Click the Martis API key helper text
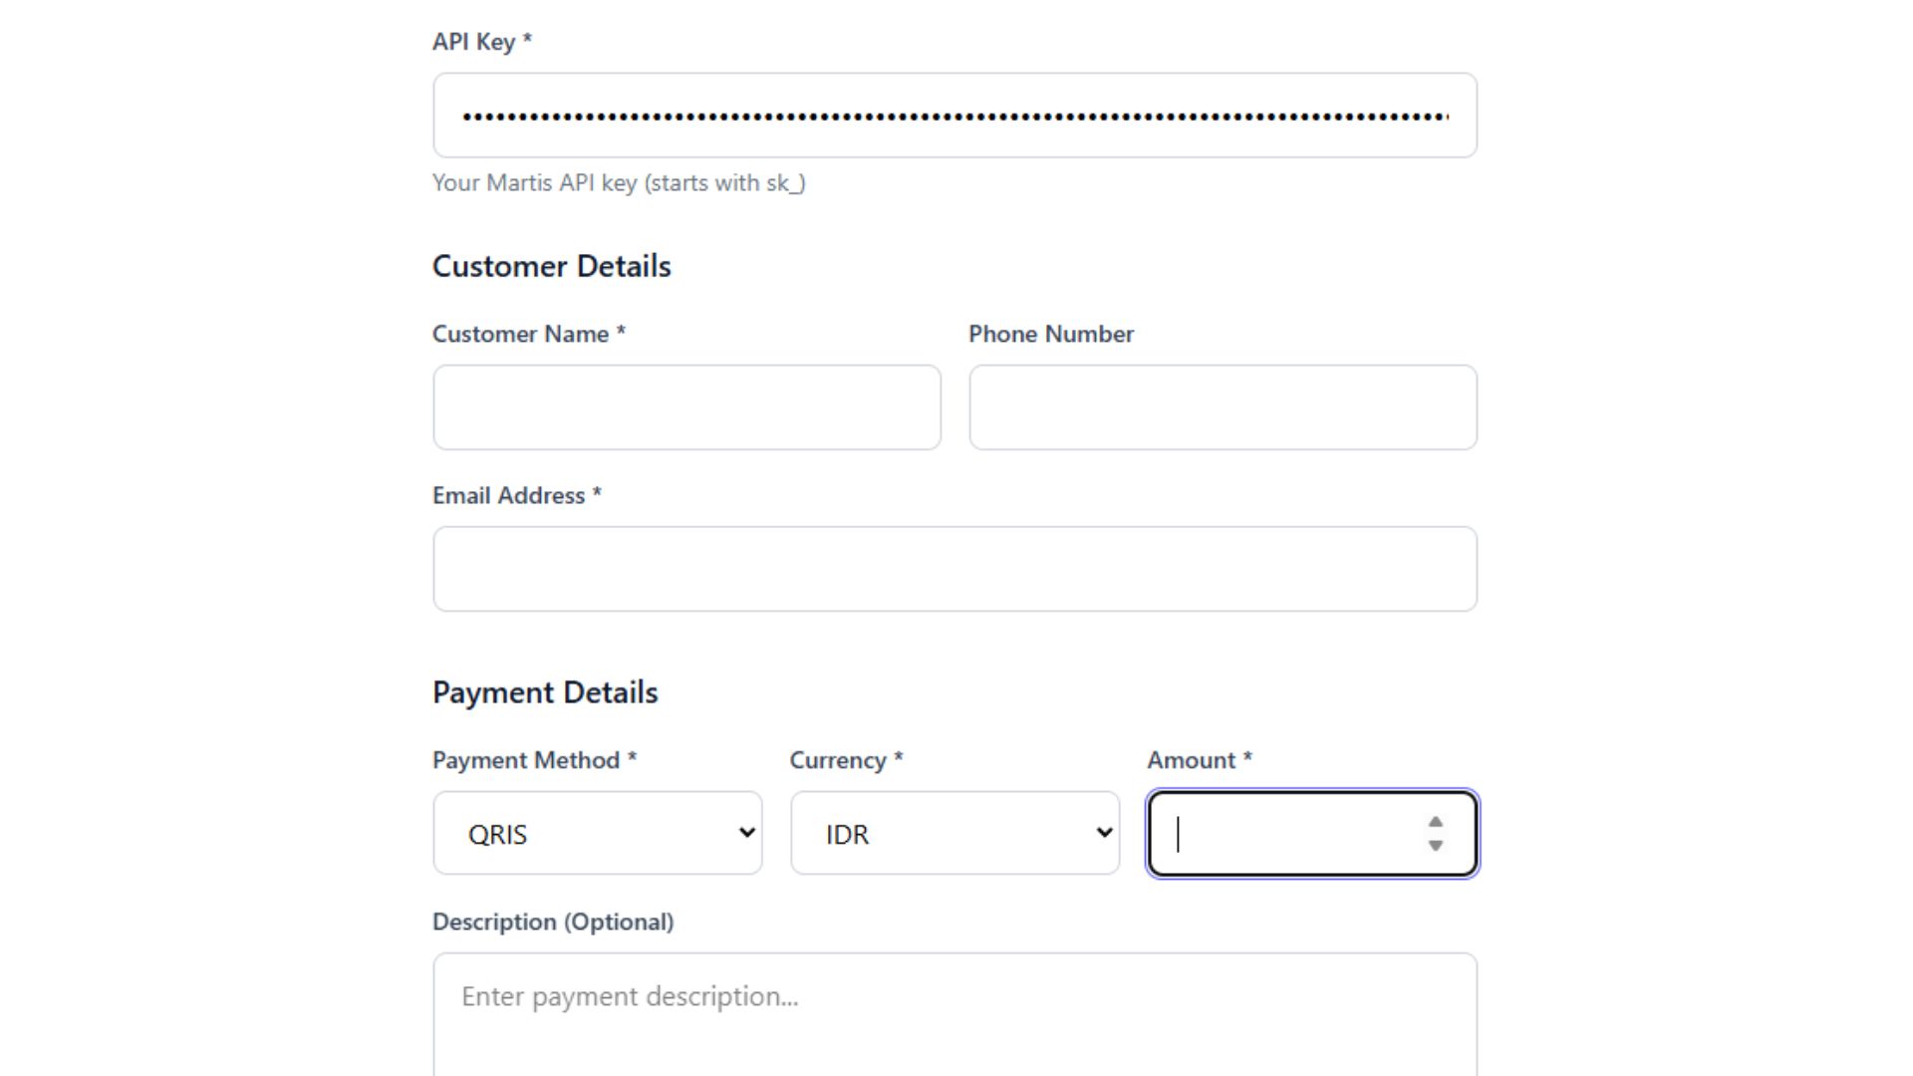The image size is (1913, 1076). pyautogui.click(x=619, y=182)
